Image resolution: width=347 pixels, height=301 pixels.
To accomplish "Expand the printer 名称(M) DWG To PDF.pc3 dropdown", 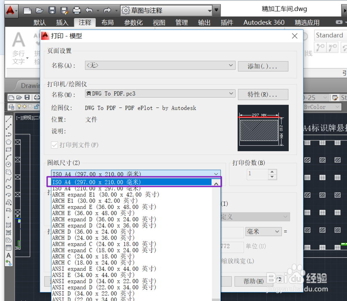I will click(x=231, y=93).
